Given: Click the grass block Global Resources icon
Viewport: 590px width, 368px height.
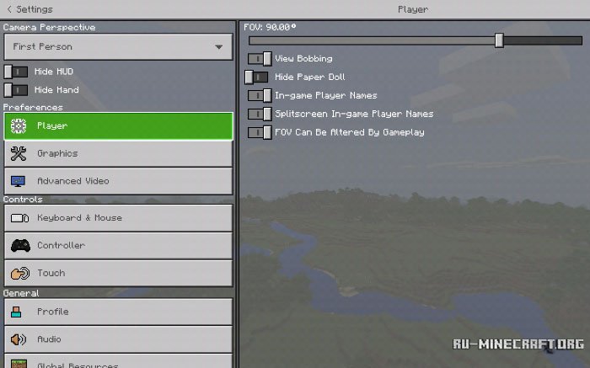Looking at the screenshot, I should (x=19, y=364).
